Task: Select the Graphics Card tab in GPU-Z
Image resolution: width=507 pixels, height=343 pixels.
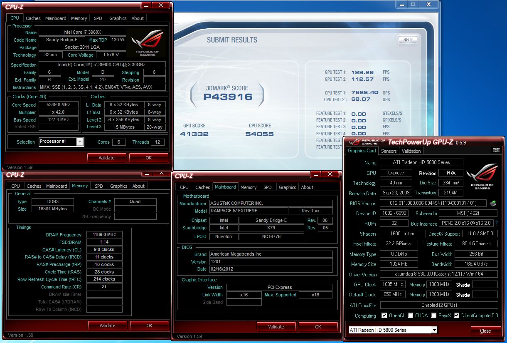Action: [x=362, y=151]
